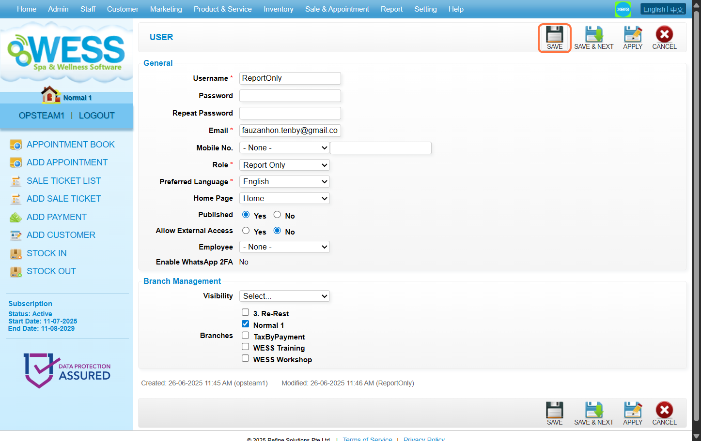
Task: Click the house icon beside Normal 1
Action: pos(50,95)
